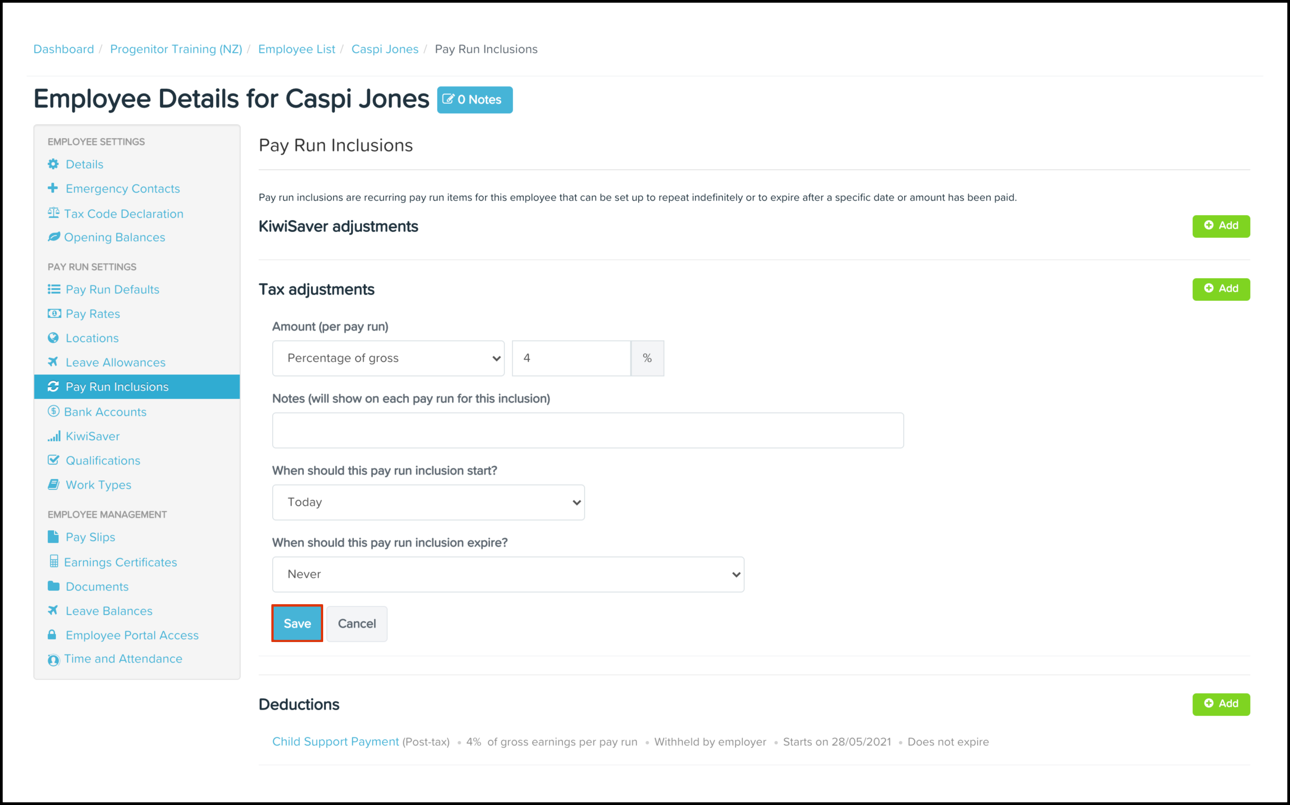
Task: Open the Pay Rates sidebar item
Action: [93, 314]
